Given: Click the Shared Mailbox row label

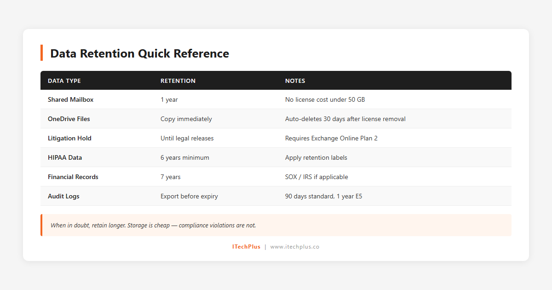Looking at the screenshot, I should [70, 99].
